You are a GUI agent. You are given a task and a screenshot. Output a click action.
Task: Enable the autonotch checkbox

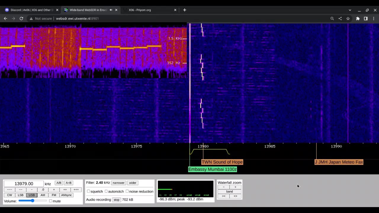[x=106, y=191]
